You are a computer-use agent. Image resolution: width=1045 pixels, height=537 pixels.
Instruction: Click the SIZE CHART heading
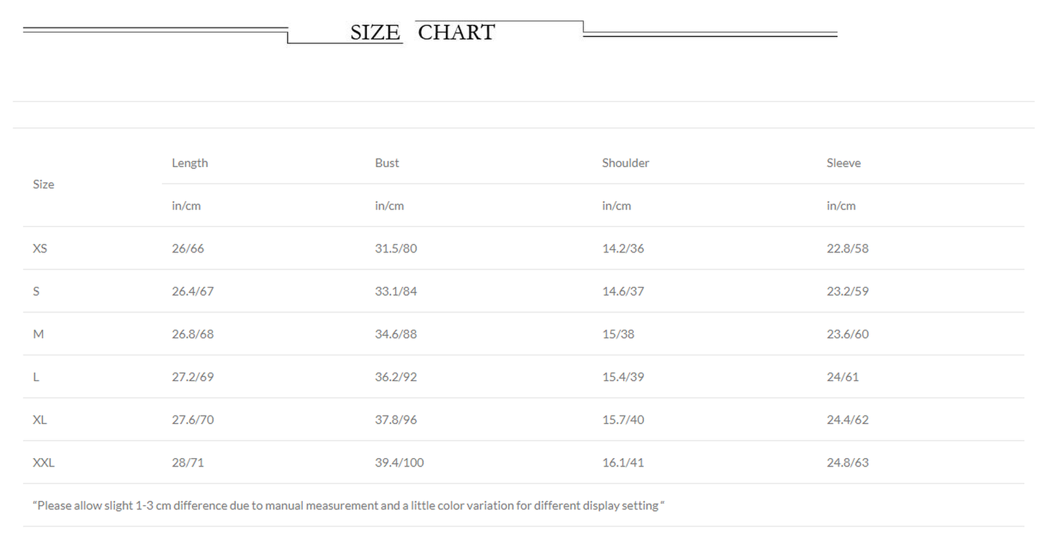(423, 32)
